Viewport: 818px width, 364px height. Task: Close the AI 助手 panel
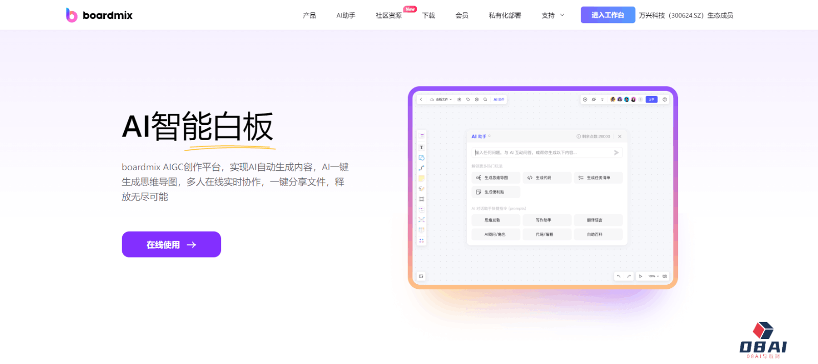click(620, 136)
